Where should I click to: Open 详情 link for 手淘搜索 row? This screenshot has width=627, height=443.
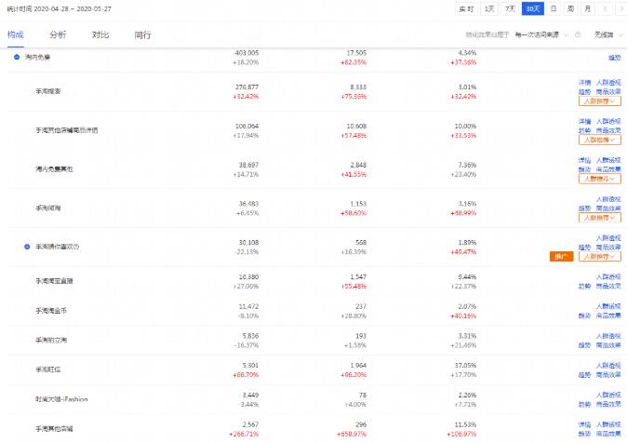584,82
